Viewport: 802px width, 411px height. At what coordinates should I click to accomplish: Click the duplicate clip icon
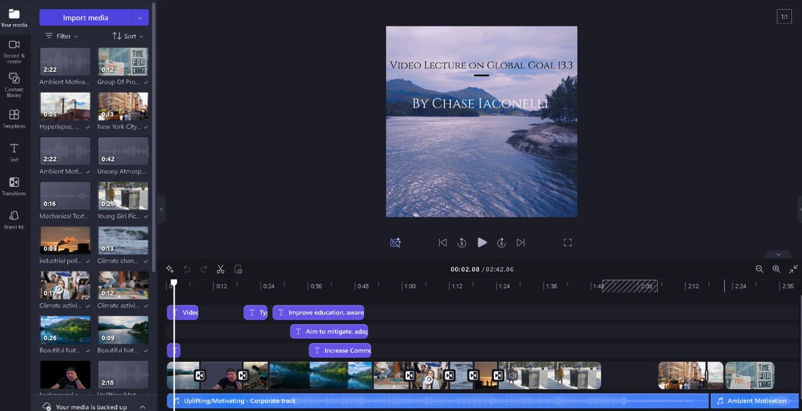coord(238,269)
